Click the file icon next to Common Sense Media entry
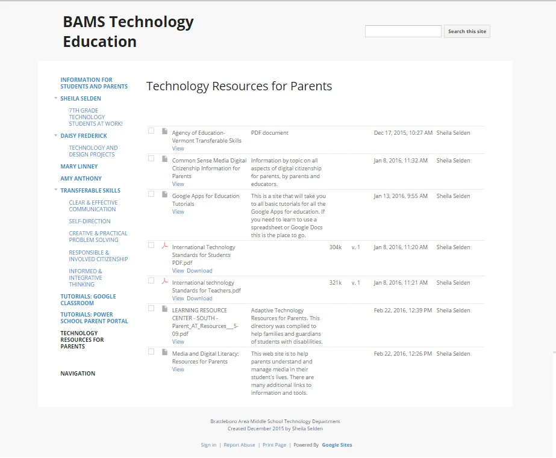This screenshot has width=556, height=458. [x=164, y=158]
